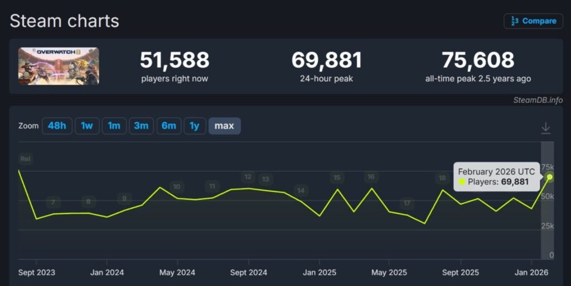571x286 pixels.
Task: Switch chart zoom to 1m
Action: point(114,126)
